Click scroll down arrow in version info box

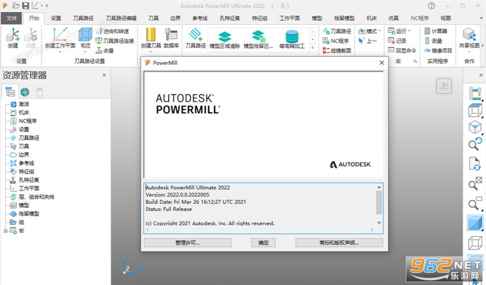click(379, 222)
